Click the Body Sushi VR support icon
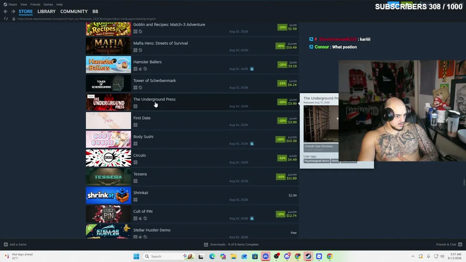The height and width of the screenshot is (262, 466). [252, 143]
